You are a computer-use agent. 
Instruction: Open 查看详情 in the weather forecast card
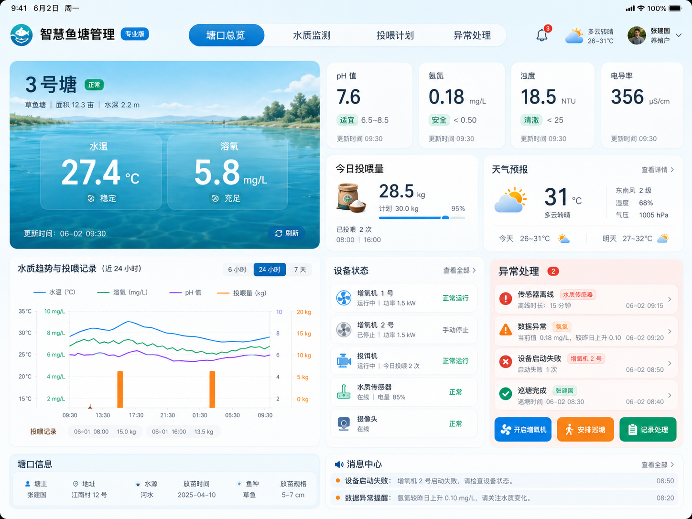[658, 170]
